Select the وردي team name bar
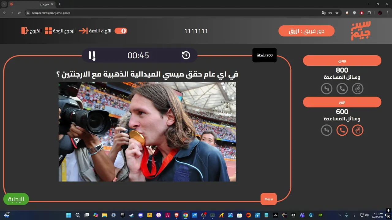Image resolution: width=392 pixels, height=220 pixels. pos(342,61)
